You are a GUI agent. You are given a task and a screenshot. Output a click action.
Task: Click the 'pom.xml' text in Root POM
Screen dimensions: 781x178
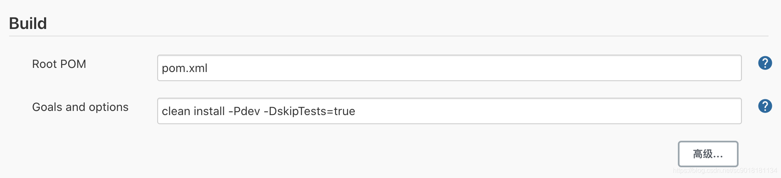[x=185, y=68]
